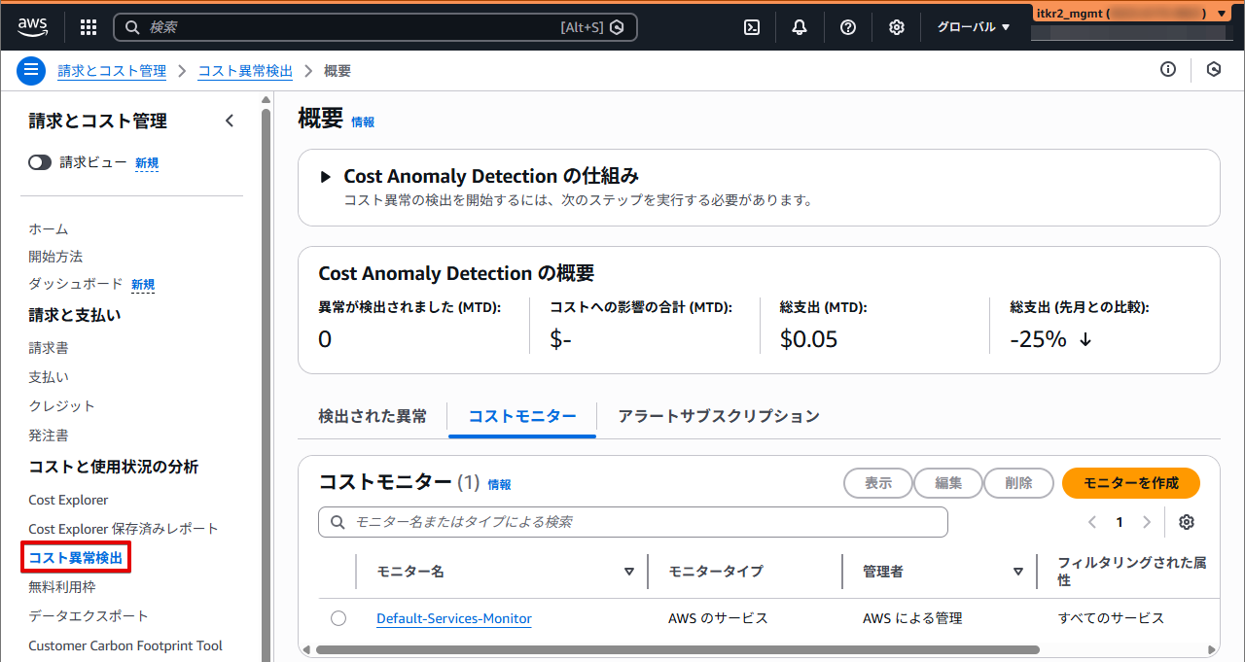This screenshot has width=1245, height=662.
Task: Open Cost Explorer 保存済みレポート
Action: [x=124, y=529]
